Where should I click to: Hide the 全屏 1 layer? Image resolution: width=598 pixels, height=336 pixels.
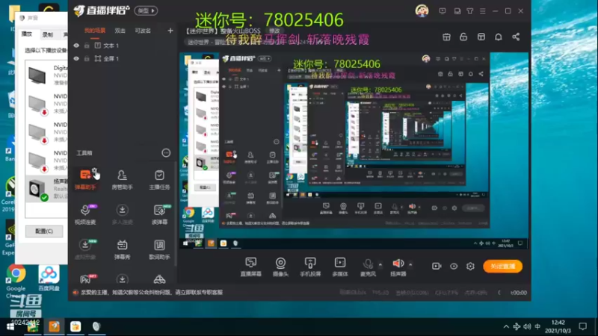pyautogui.click(x=76, y=59)
